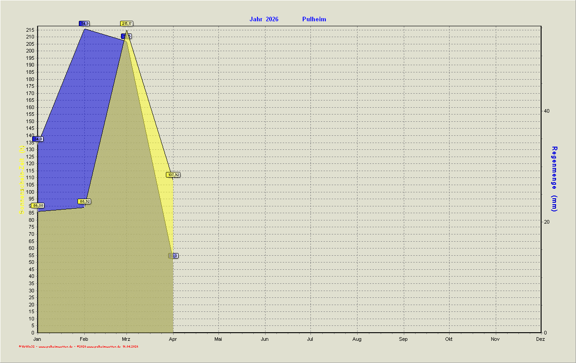Click the yellow 86,08 January data label

[x=38, y=205]
